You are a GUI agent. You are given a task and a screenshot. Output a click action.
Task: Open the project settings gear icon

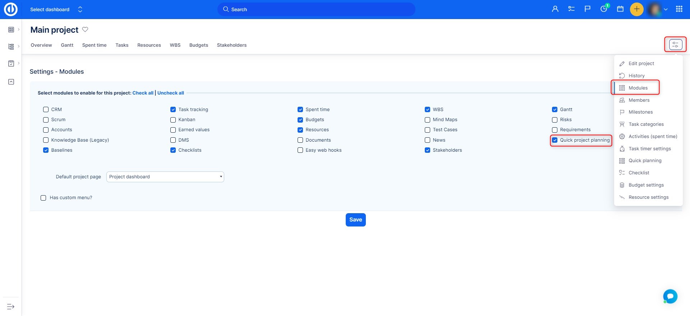(x=675, y=45)
